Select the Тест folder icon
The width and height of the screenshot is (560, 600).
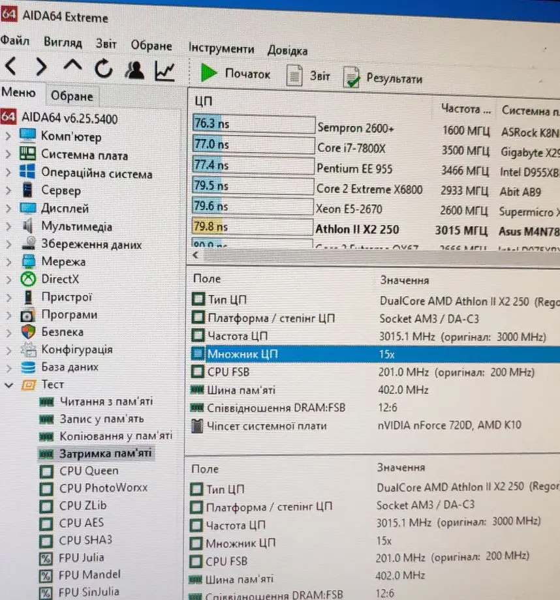tap(29, 385)
